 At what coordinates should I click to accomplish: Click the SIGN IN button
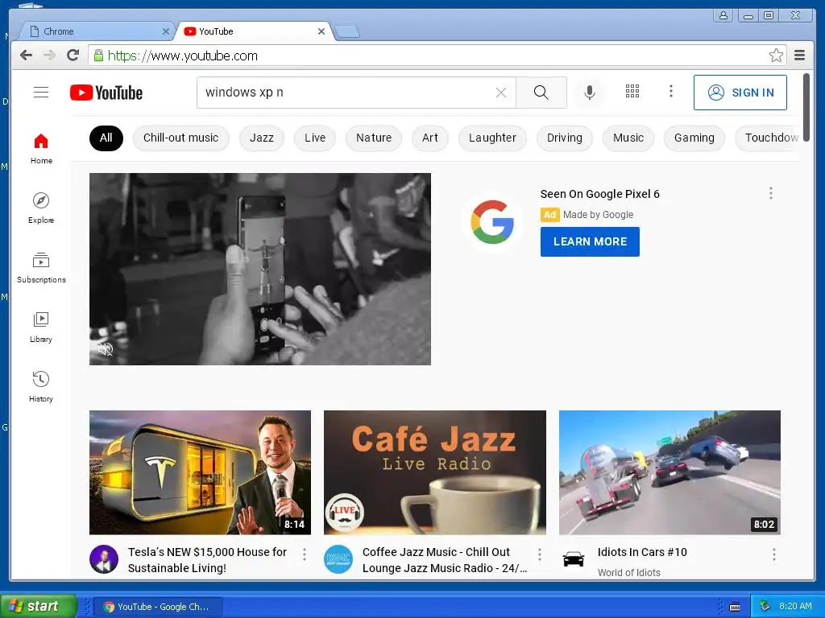(740, 93)
